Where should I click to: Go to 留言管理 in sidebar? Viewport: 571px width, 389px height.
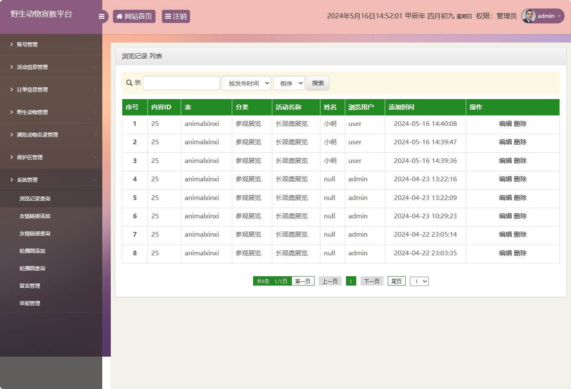tap(30, 286)
